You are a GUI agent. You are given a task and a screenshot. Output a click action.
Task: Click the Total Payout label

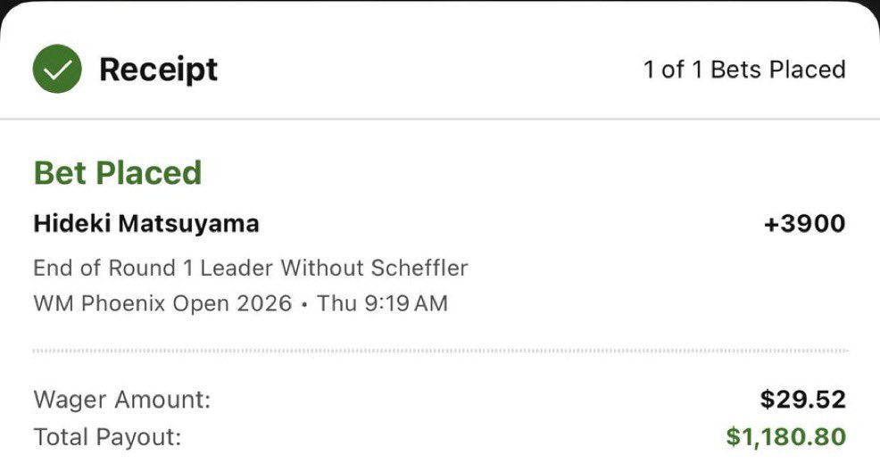click(107, 437)
